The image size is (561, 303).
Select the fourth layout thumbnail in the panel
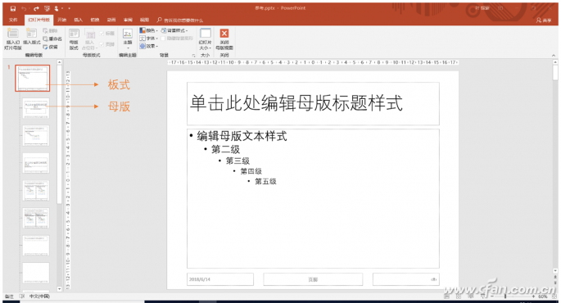click(36, 163)
